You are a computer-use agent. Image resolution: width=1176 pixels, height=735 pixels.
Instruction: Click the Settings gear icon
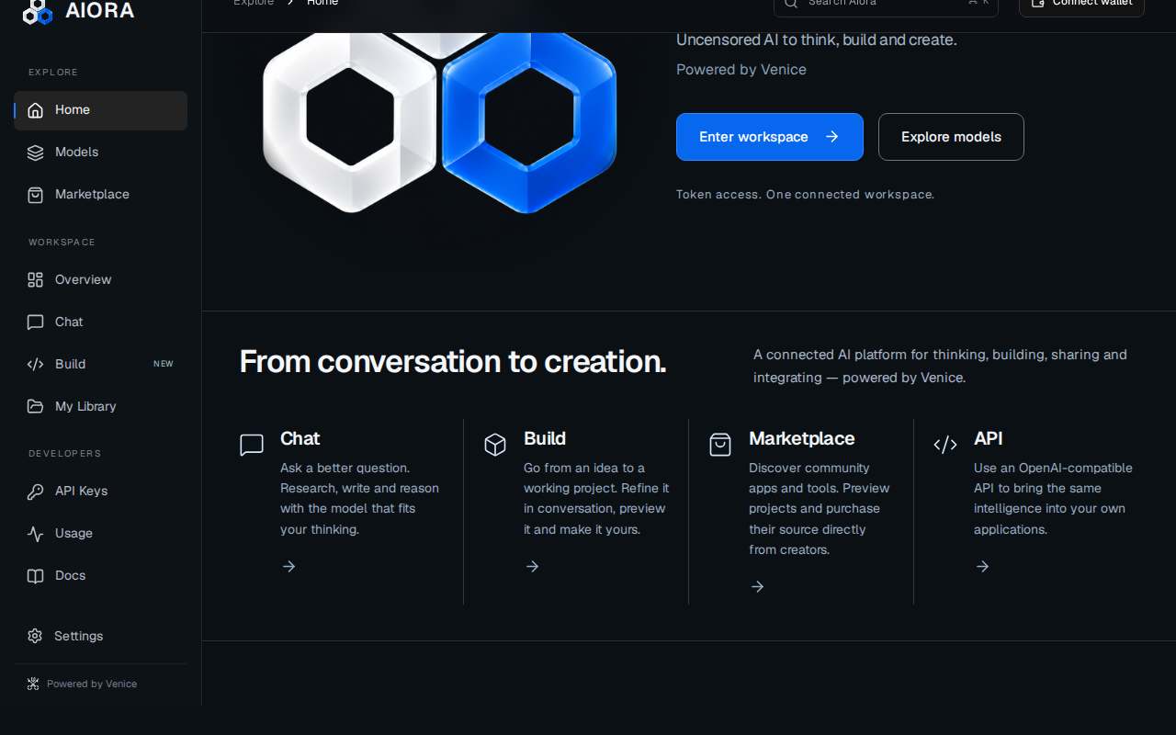(x=35, y=636)
